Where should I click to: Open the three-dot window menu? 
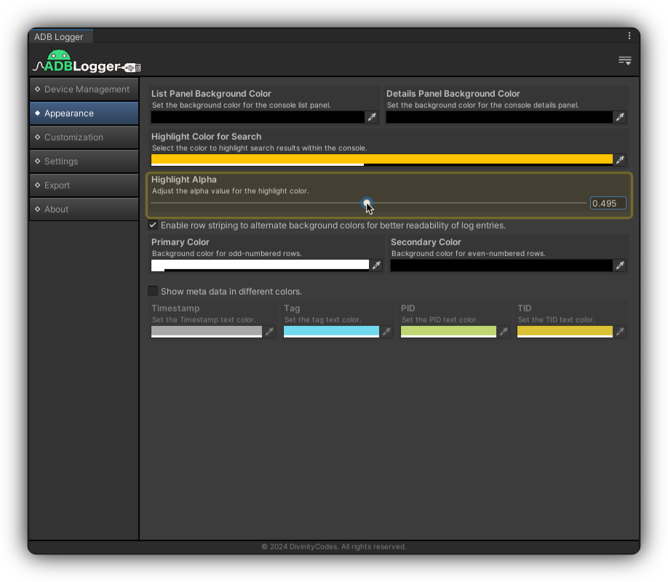tap(629, 36)
